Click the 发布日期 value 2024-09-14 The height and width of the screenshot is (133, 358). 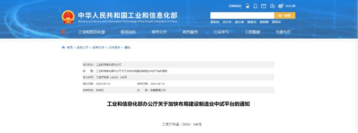pos(157,84)
